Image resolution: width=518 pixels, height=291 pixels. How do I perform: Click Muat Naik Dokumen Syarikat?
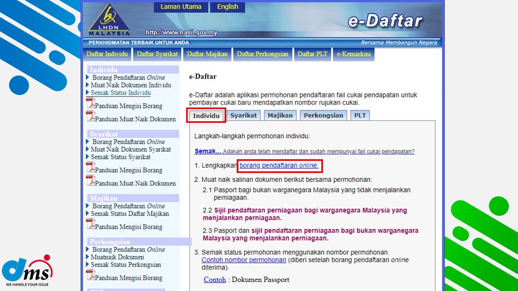pos(131,150)
